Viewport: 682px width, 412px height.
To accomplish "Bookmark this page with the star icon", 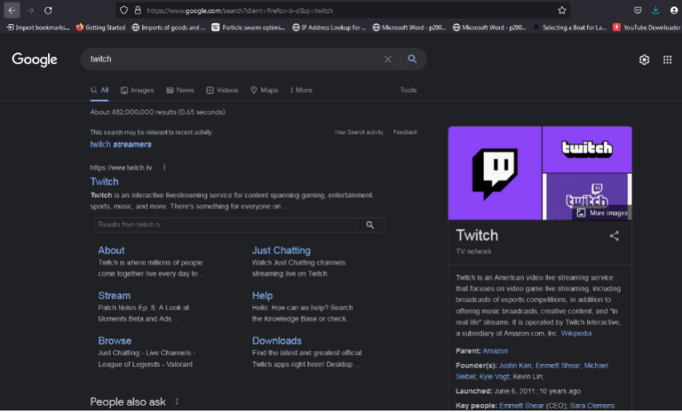I will tap(562, 10).
